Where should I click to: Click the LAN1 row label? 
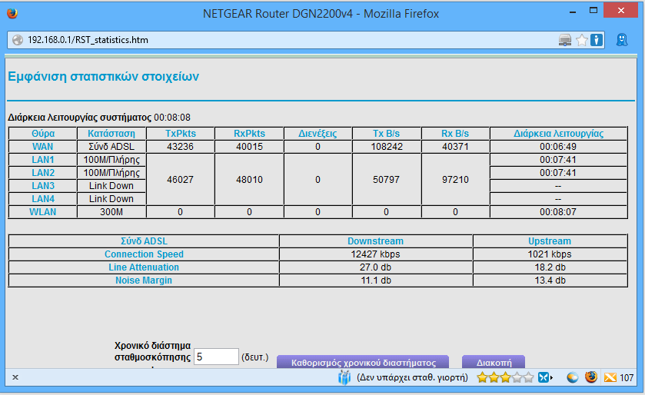tap(43, 160)
